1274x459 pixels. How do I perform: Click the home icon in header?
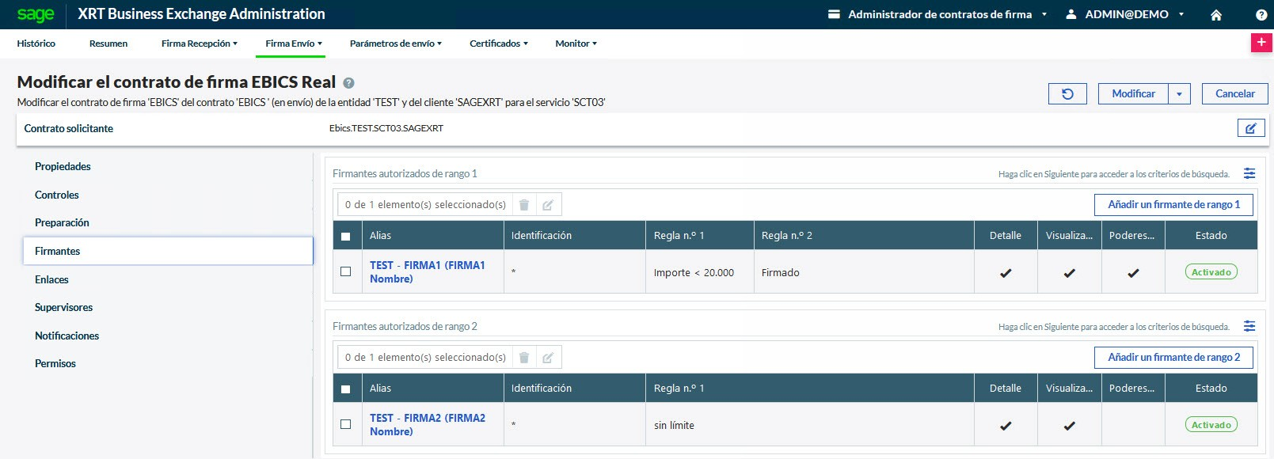1216,15
